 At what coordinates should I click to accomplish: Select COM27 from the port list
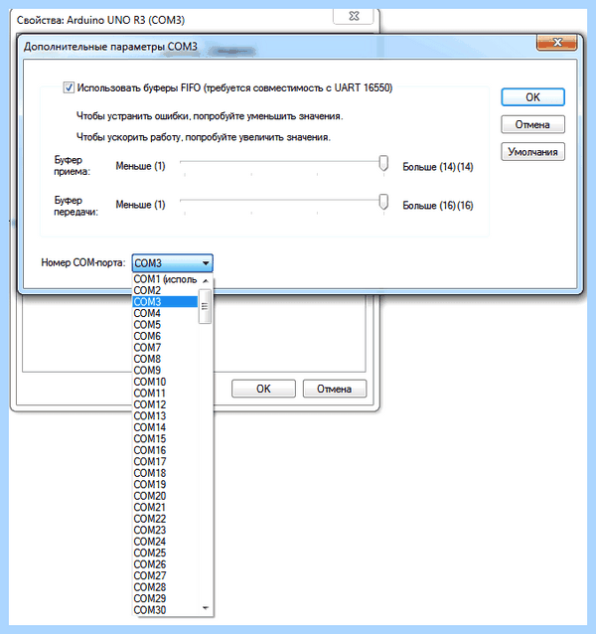coord(165,575)
